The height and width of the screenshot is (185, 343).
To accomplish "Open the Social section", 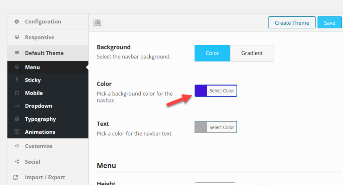I will [48, 162].
